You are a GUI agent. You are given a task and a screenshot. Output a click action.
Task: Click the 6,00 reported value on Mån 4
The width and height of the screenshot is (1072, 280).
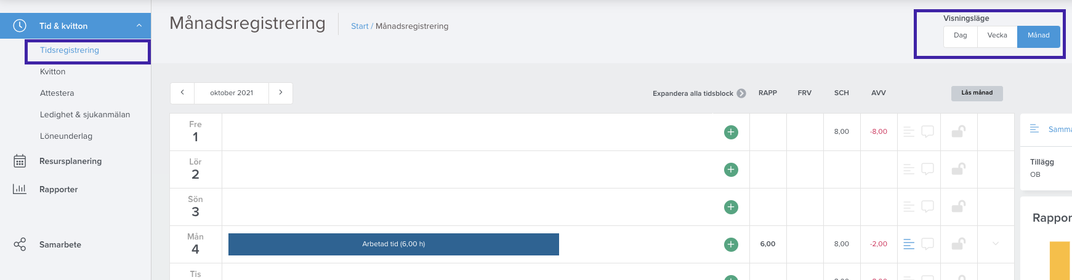[768, 244]
